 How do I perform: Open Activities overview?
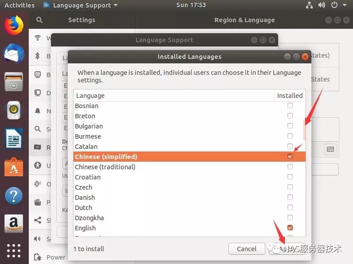pyautogui.click(x=19, y=5)
